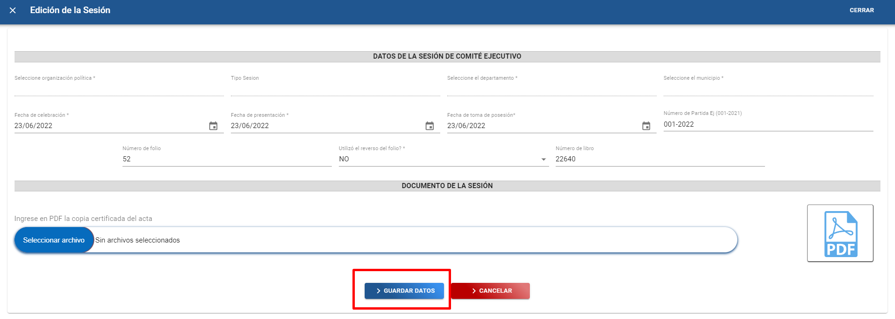
Task: Select the Número de Partida field
Action: (x=768, y=124)
